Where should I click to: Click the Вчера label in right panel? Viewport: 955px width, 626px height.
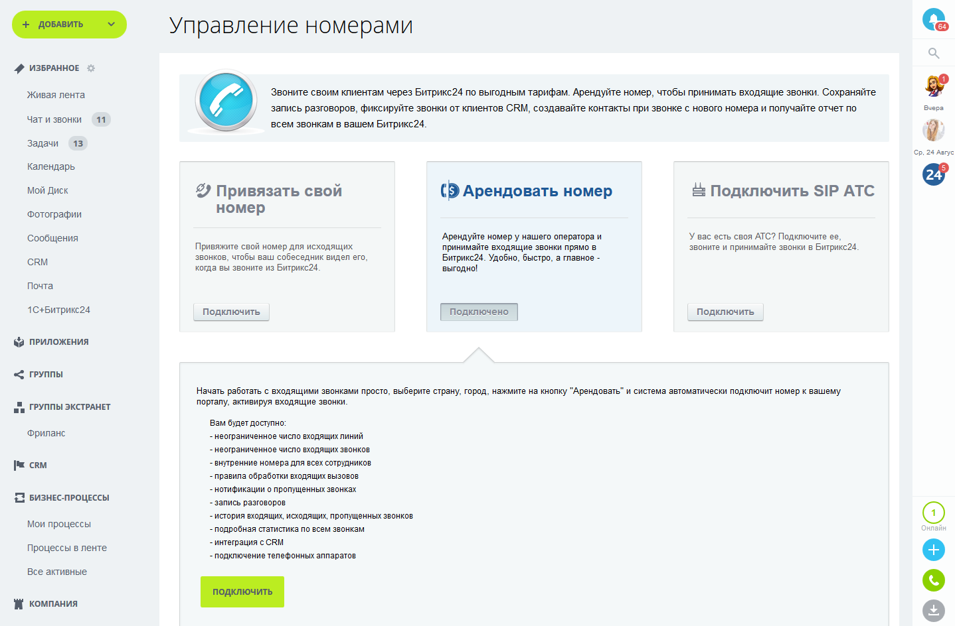pos(934,108)
